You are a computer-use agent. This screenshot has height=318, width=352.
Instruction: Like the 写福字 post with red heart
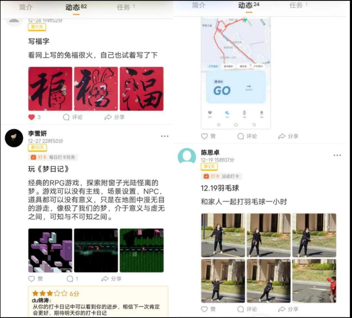(32, 117)
